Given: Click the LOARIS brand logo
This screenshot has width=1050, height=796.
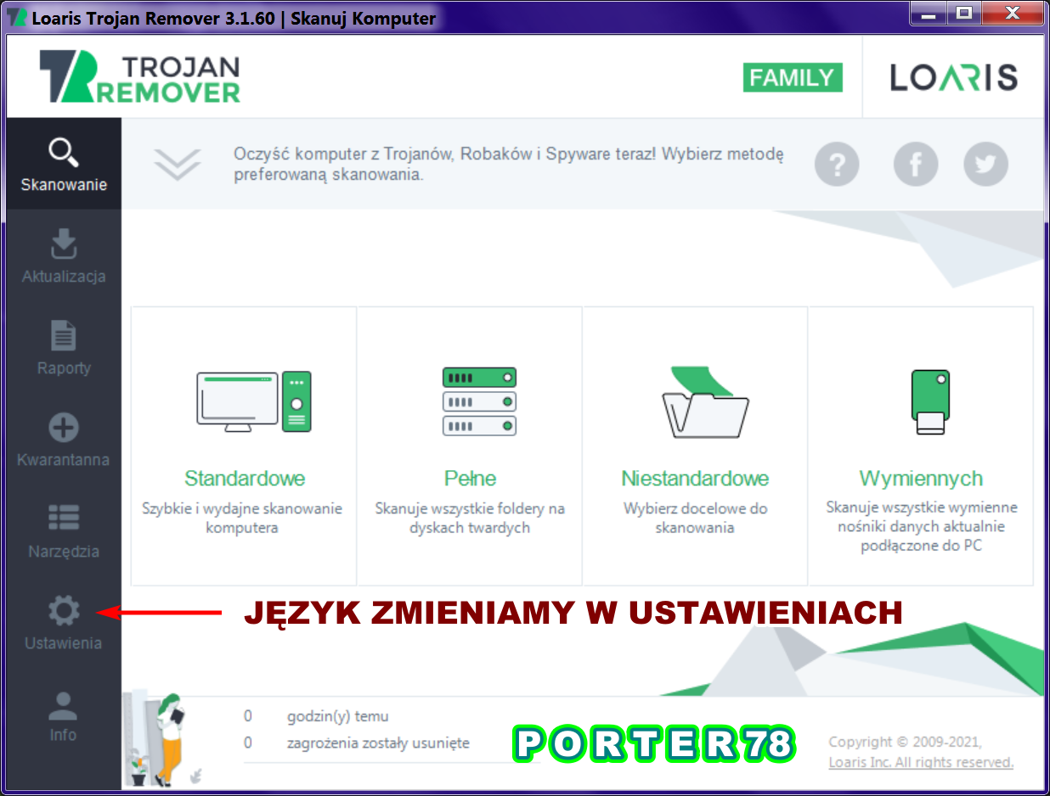Looking at the screenshot, I should (953, 78).
